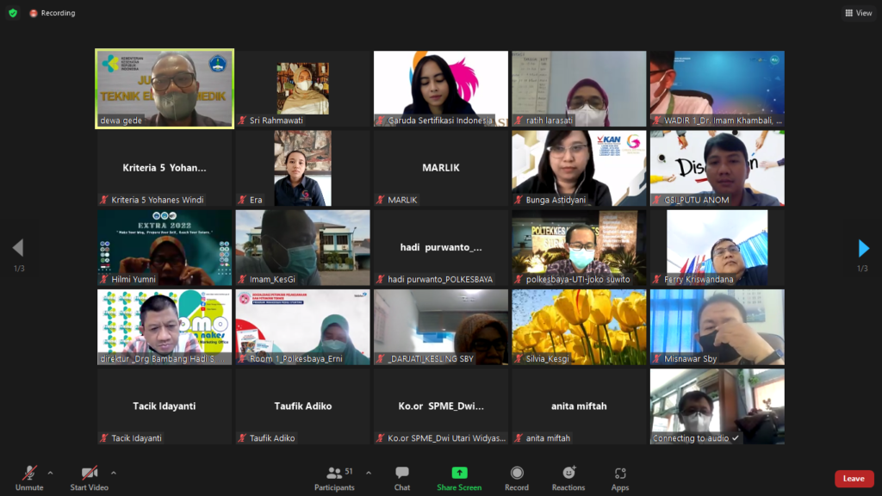Select Misnawar Sby's video tile
The image size is (882, 496).
717,327
